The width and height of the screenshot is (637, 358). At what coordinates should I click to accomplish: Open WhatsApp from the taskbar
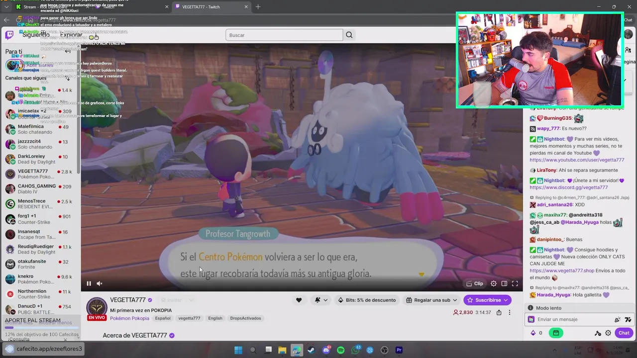point(355,350)
